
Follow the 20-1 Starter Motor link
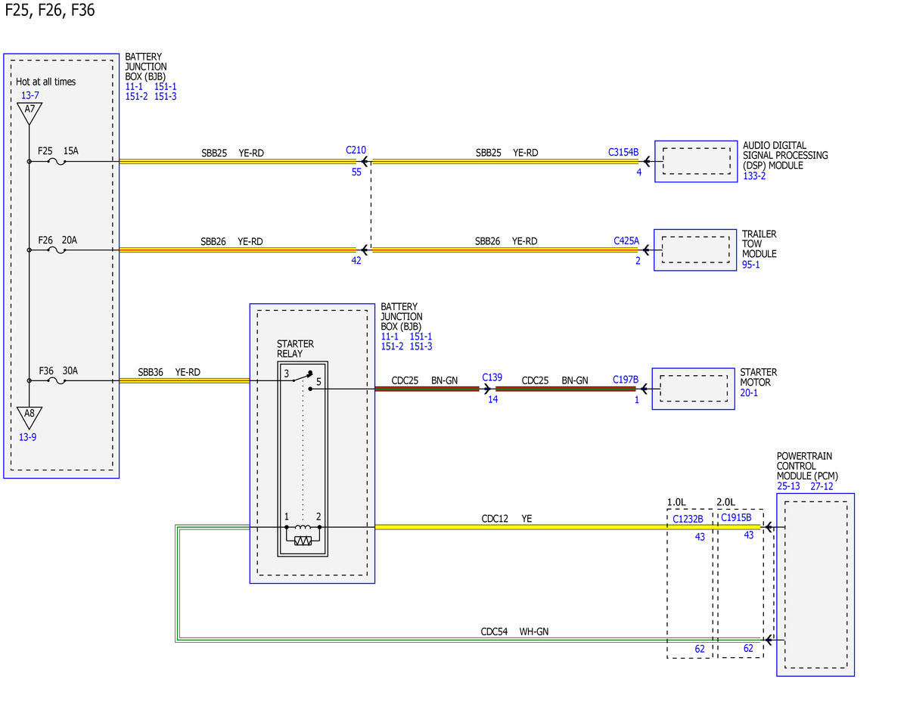coord(749,392)
